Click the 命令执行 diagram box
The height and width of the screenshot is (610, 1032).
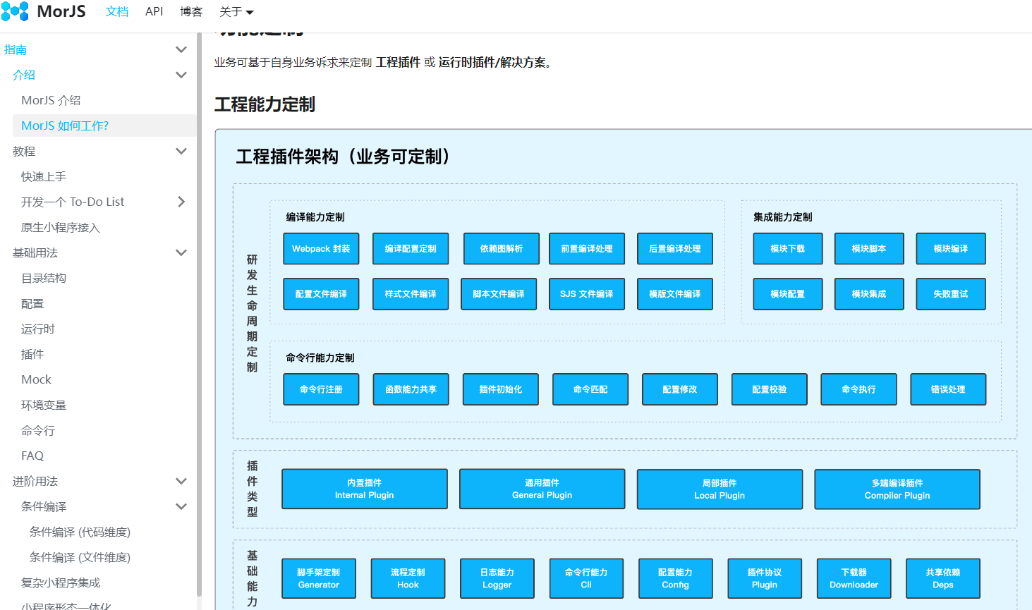(859, 389)
